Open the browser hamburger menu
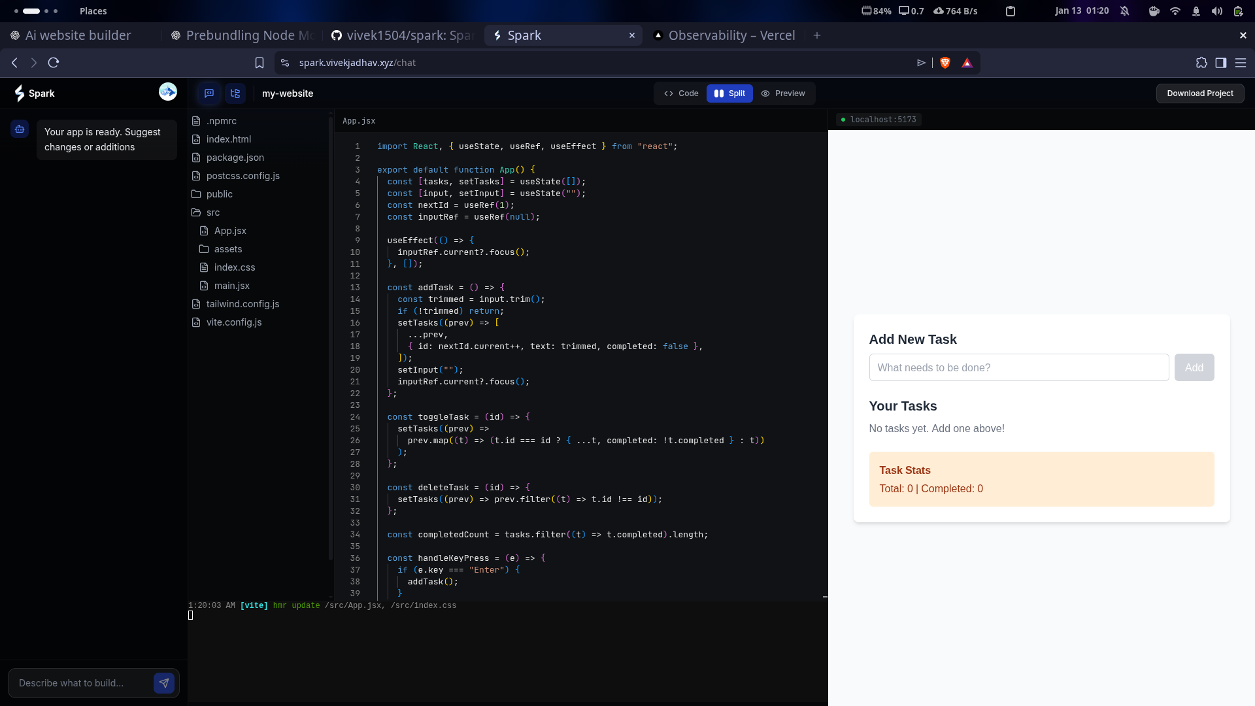Screen dimensions: 1255x706 [1241, 63]
